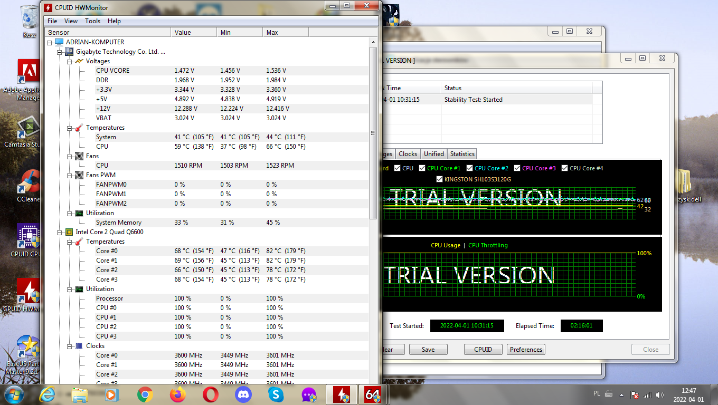
Task: Switch to the Statistics tab
Action: 462,154
